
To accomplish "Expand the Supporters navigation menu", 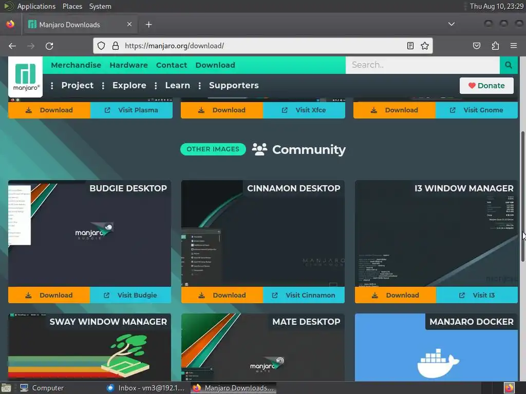I will (234, 86).
